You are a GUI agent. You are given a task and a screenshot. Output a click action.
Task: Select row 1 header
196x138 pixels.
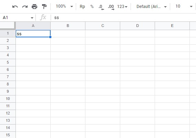[8, 33]
